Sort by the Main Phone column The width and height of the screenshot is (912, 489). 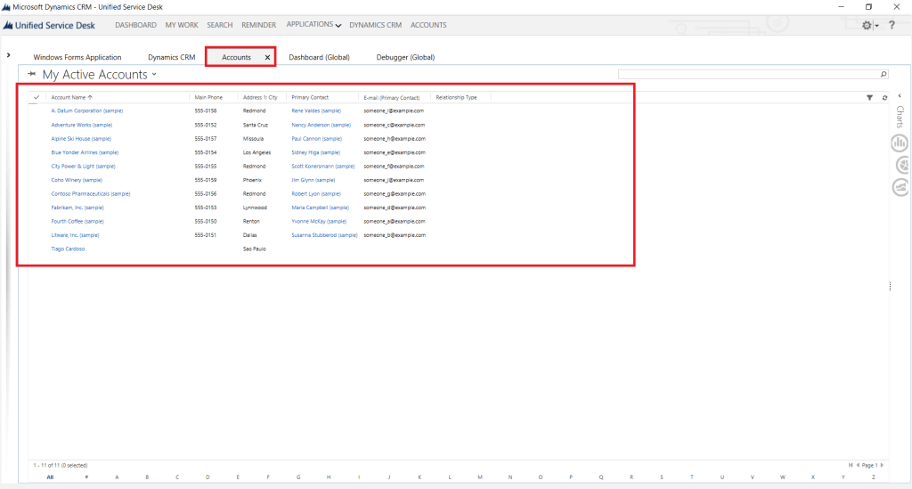tap(208, 97)
